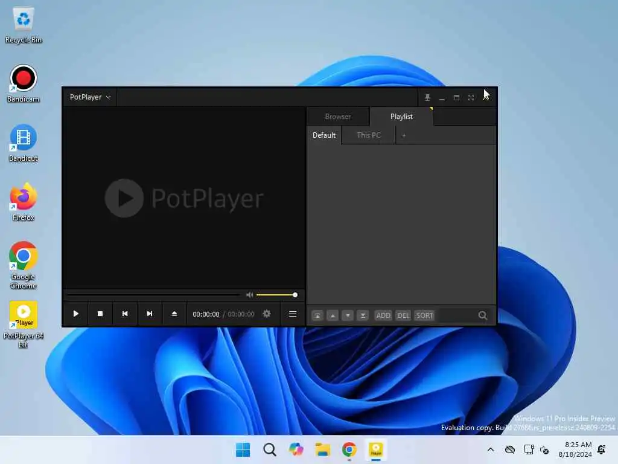
Task: Move selected item to top of playlist
Action: (317, 315)
